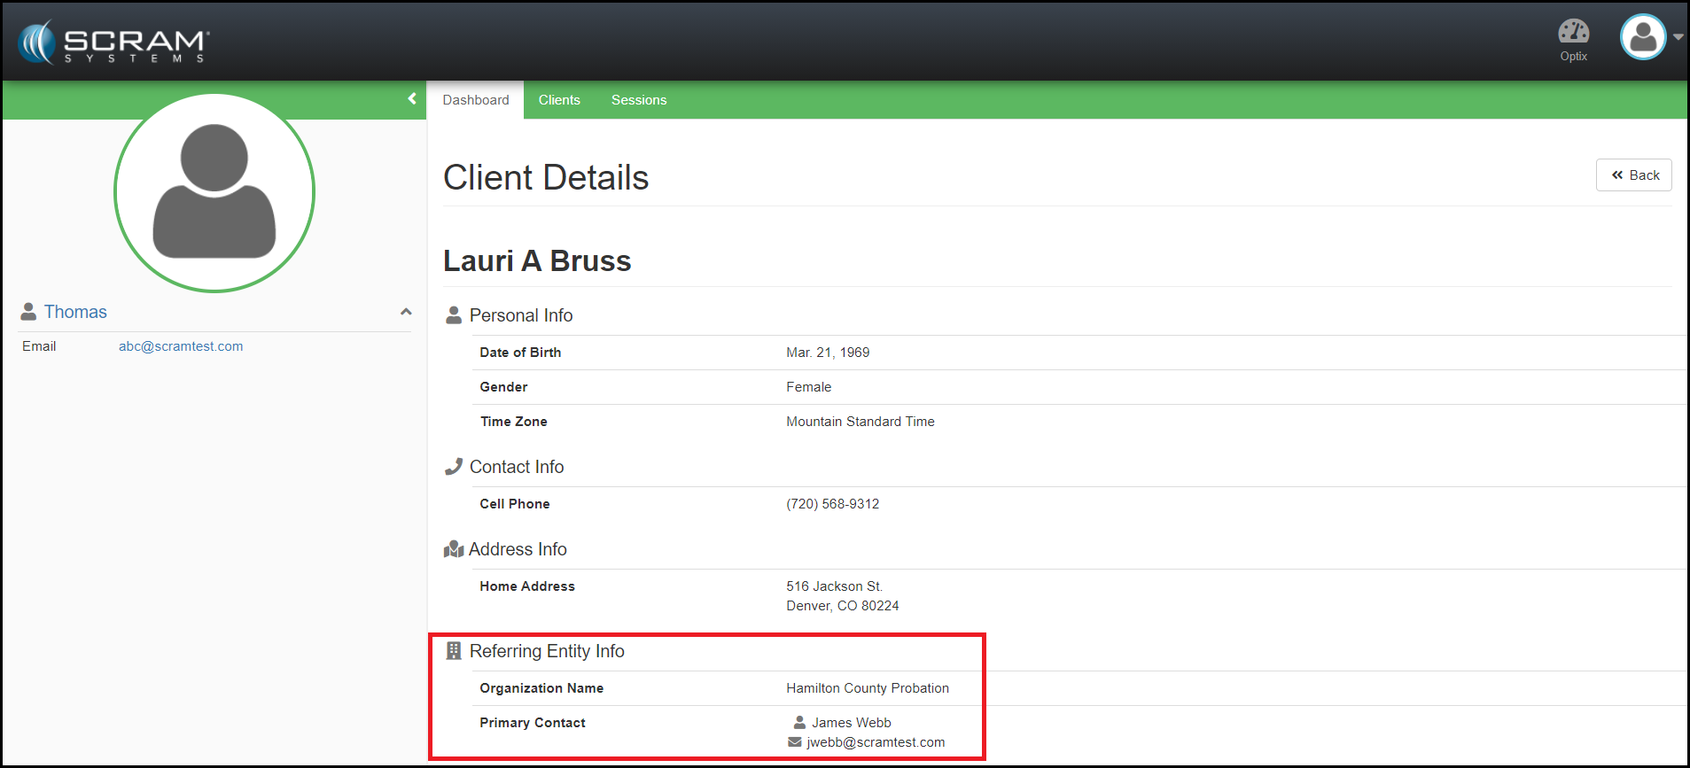
Task: Click the user account avatar in header
Action: point(1642,37)
